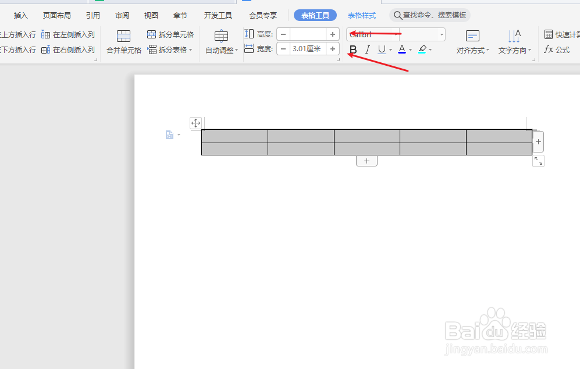Expand the 自动调整 autofit dropdown

pos(222,49)
